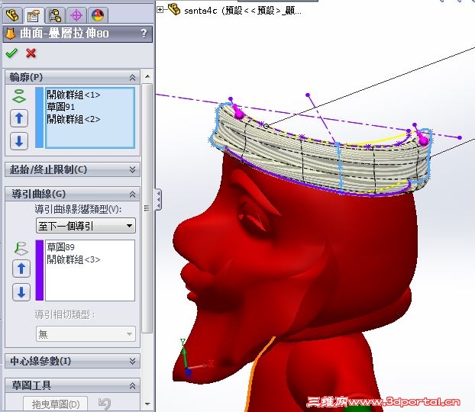Click the profiles selection icon

pos(19,96)
